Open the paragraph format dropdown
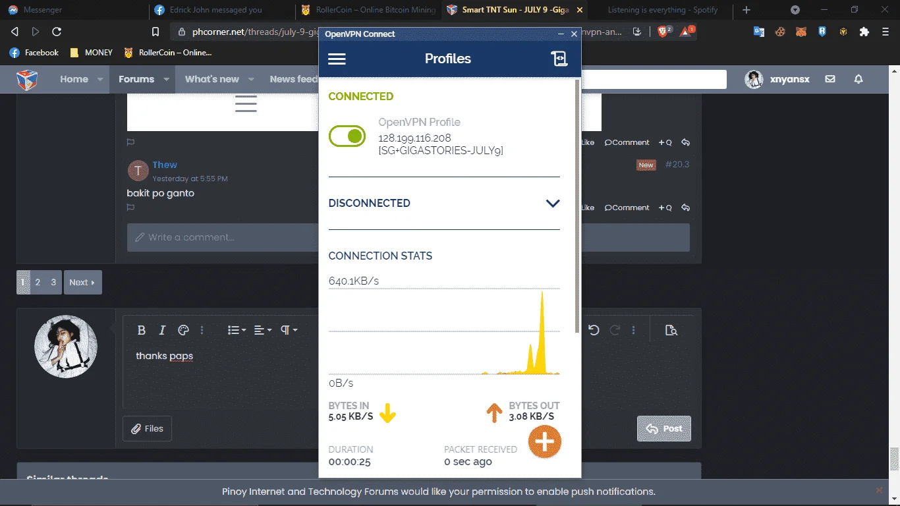 (x=289, y=330)
